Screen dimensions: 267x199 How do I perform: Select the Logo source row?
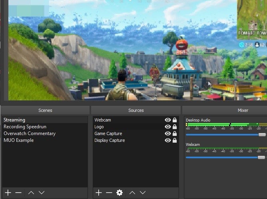click(x=136, y=127)
